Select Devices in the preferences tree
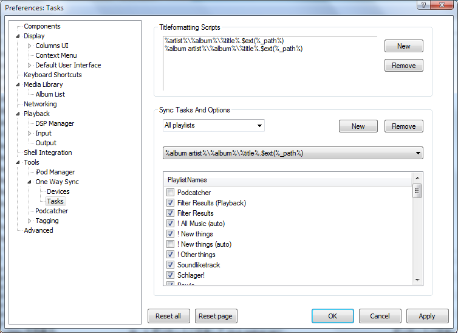458x333 pixels. (58, 191)
